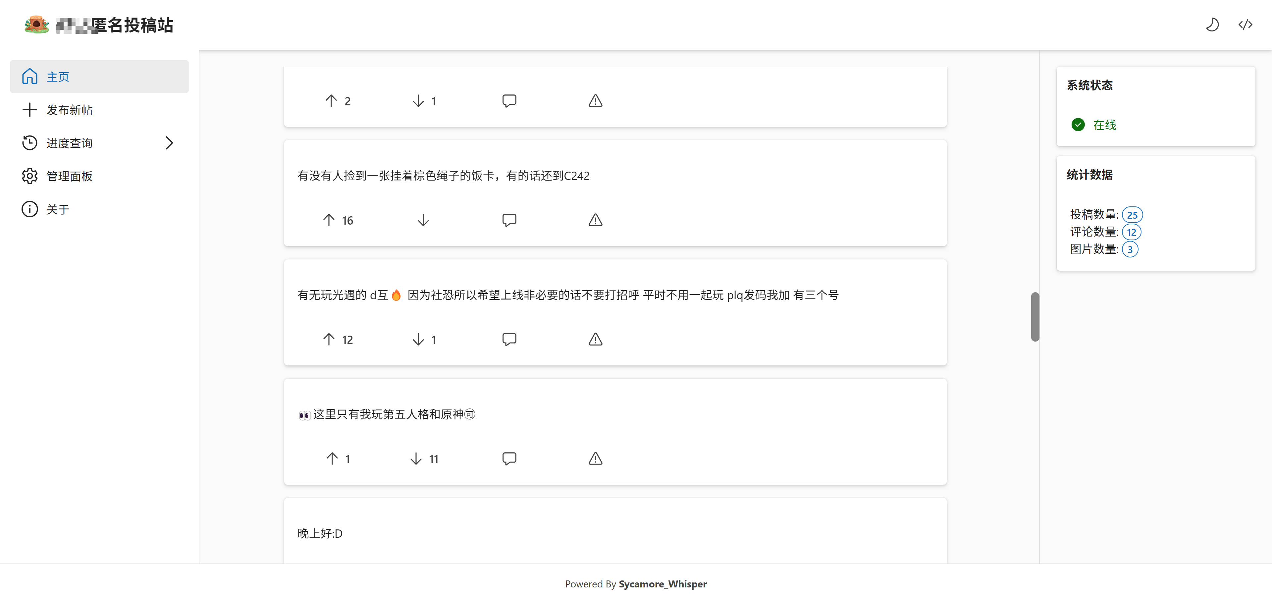Toggle dark mode moon icon

click(1212, 25)
